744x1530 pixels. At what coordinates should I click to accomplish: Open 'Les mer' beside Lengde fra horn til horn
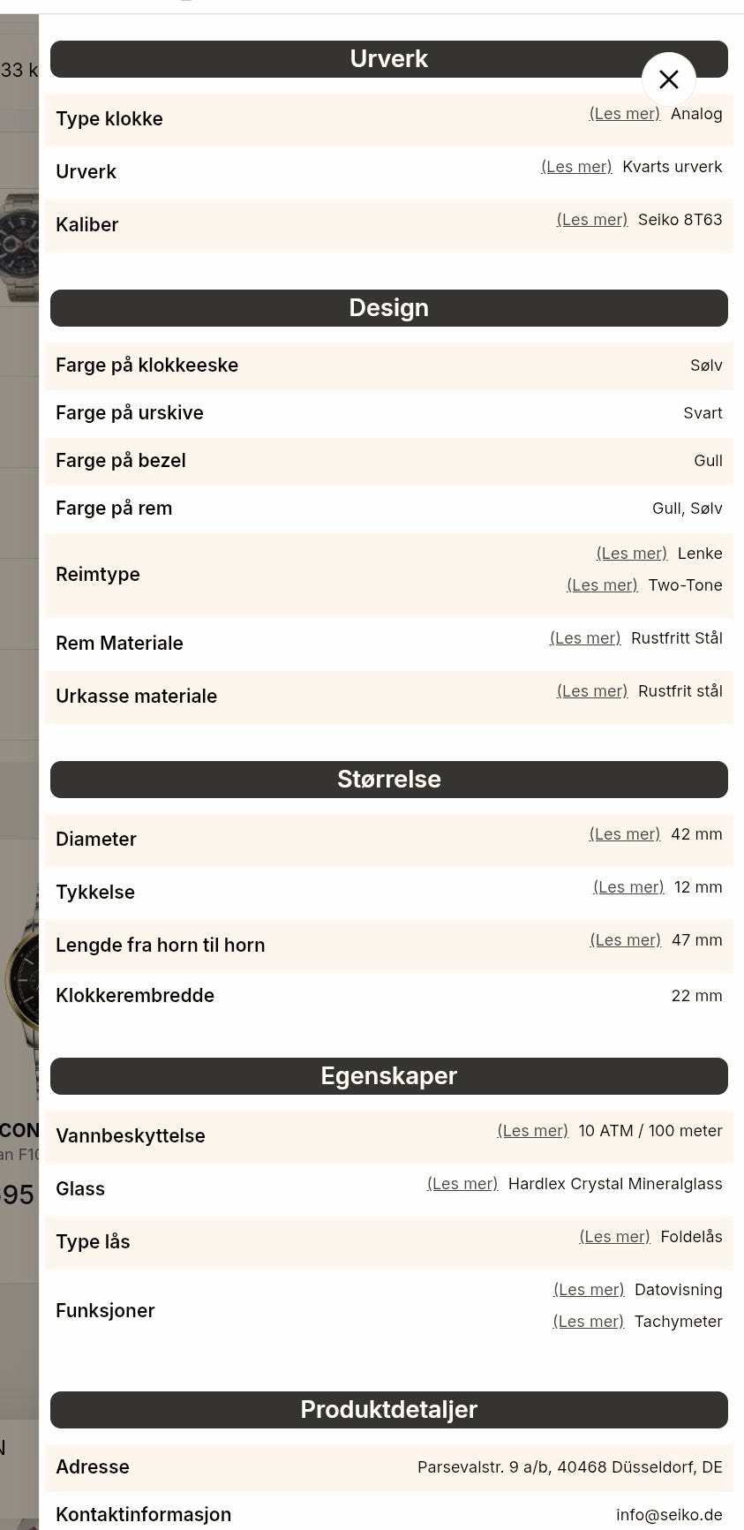pos(625,940)
